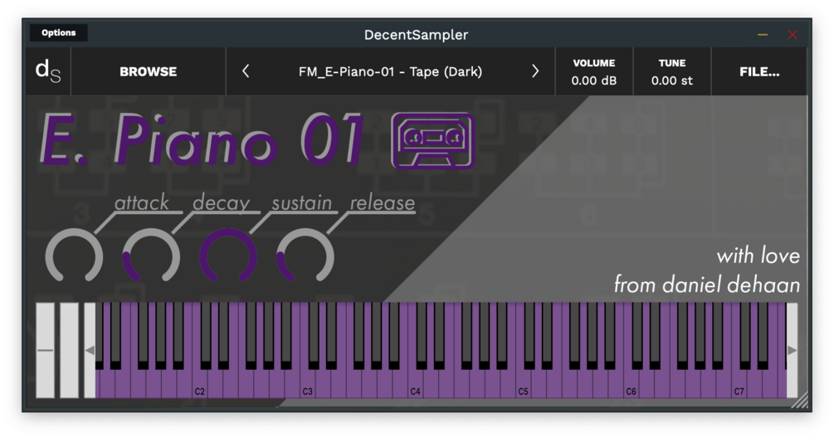
Task: Play the C3 key on keyboard
Action: click(307, 385)
